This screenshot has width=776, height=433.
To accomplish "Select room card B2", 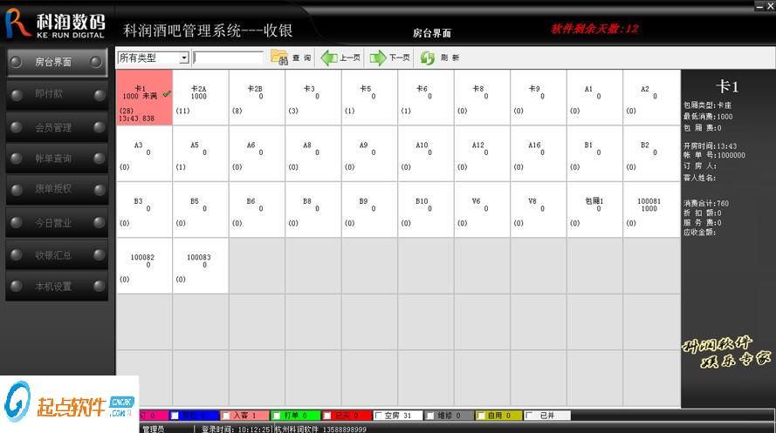I will click(x=651, y=153).
